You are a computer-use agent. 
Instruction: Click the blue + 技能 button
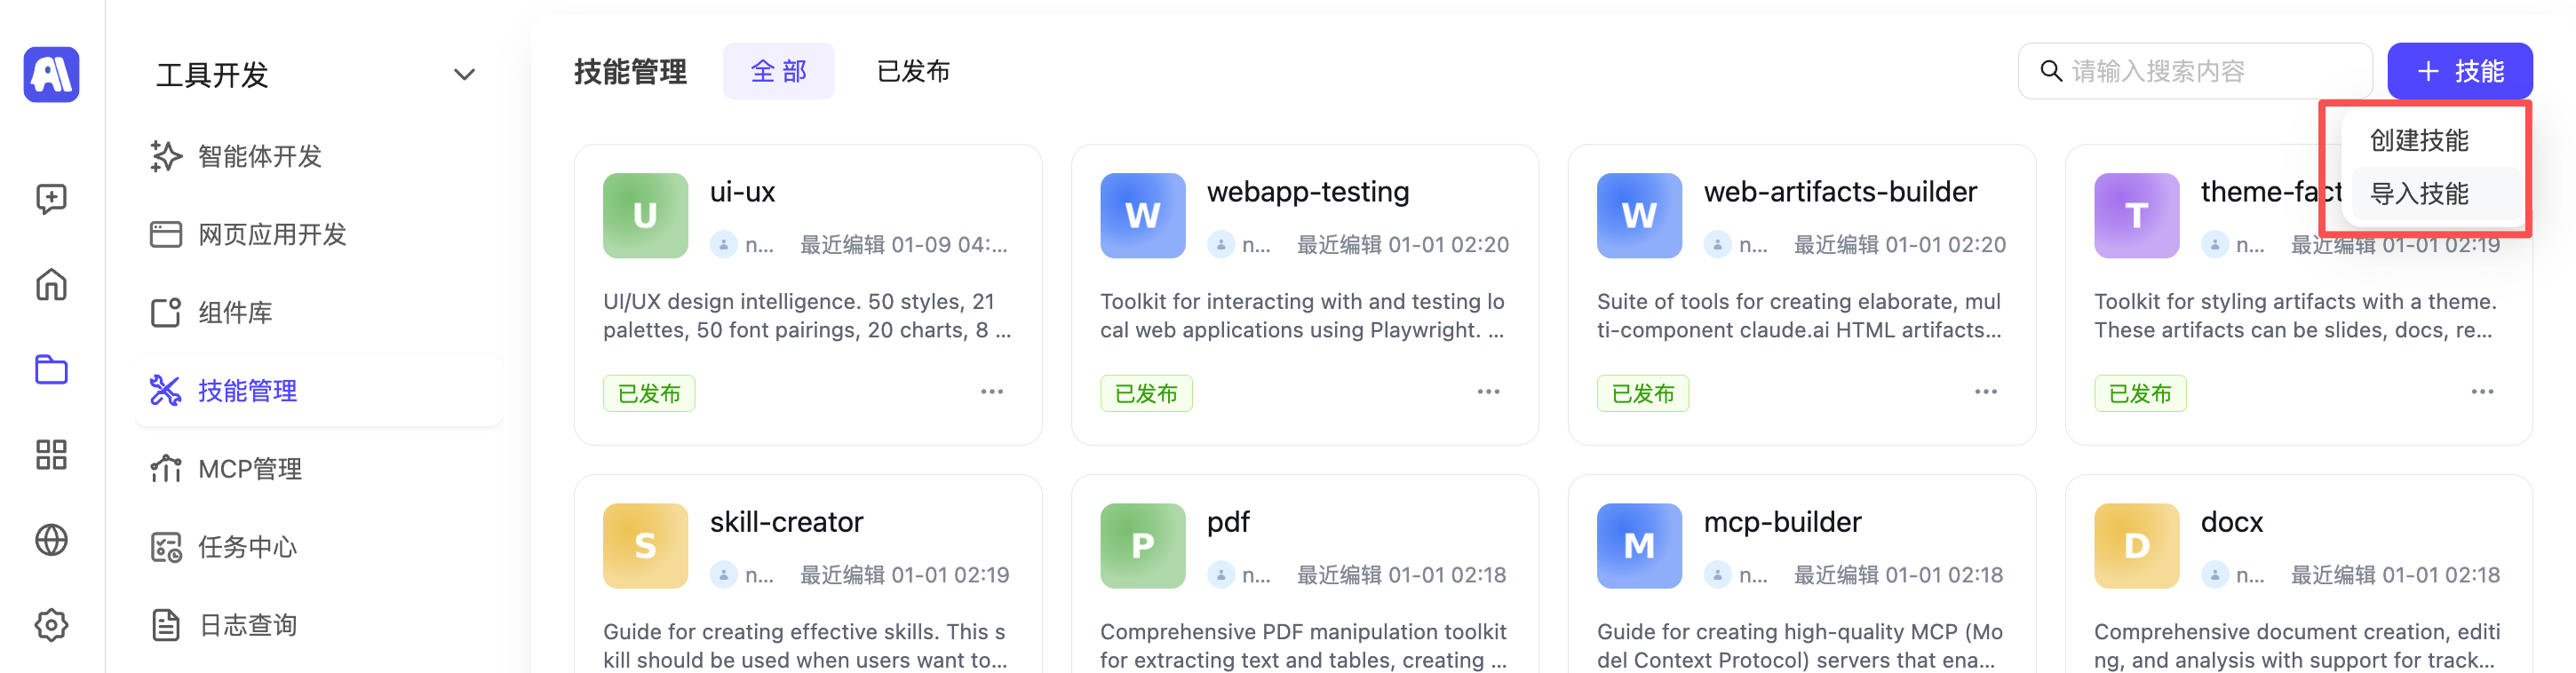tap(2459, 71)
